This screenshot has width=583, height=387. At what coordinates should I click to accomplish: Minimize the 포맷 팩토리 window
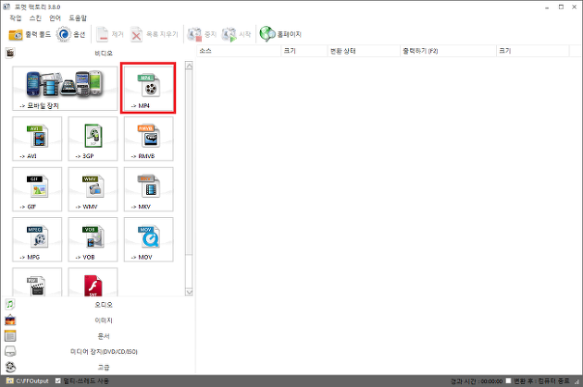click(x=547, y=7)
